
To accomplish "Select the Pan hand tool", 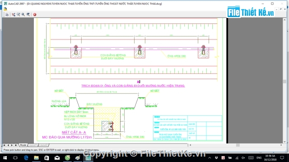I will pyautogui.click(x=14, y=14).
